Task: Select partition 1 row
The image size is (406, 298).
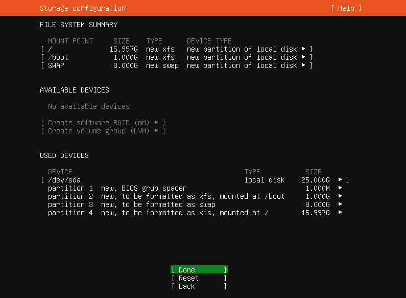Action: tap(195, 188)
